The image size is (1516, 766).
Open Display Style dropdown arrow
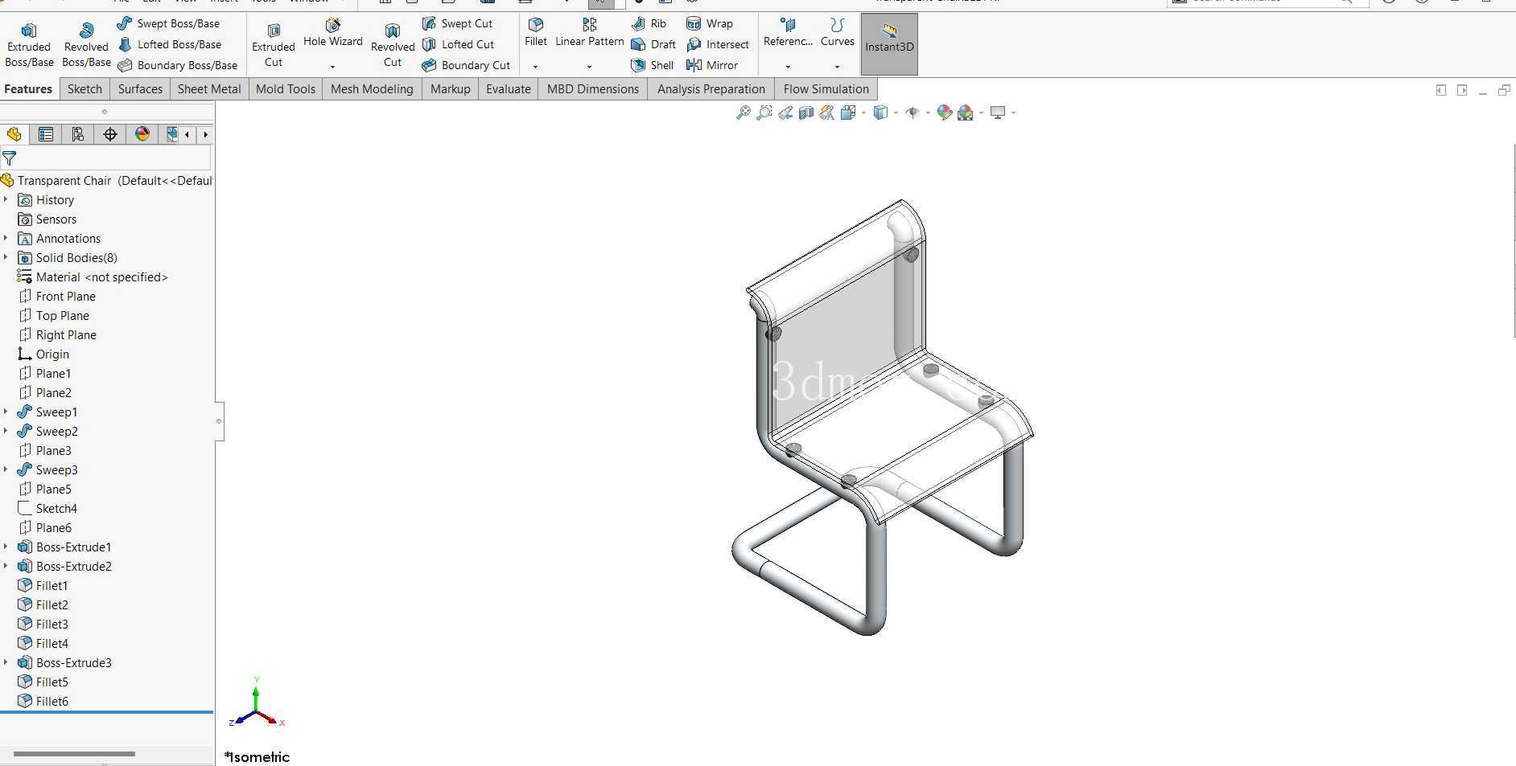pyautogui.click(x=896, y=113)
